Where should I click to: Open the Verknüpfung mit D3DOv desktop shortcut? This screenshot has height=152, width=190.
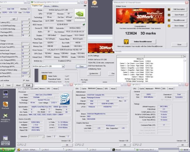coord(5,118)
